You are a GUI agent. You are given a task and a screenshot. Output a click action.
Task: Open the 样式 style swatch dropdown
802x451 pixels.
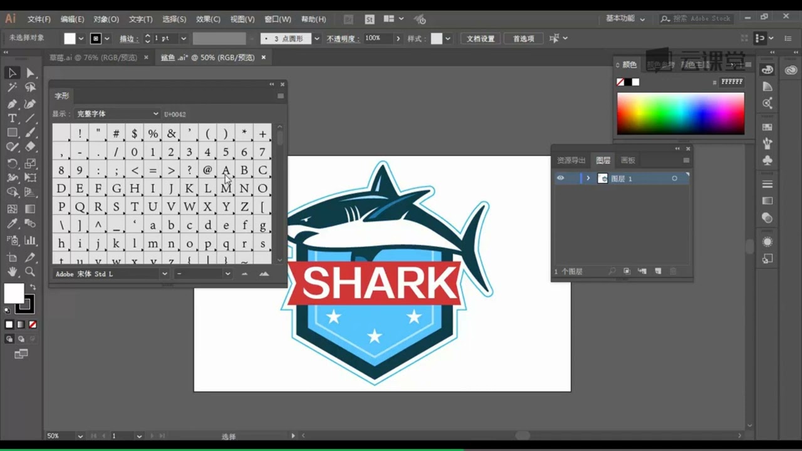point(447,39)
